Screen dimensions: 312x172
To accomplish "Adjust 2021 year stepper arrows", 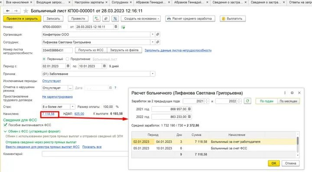I will pos(207,101).
